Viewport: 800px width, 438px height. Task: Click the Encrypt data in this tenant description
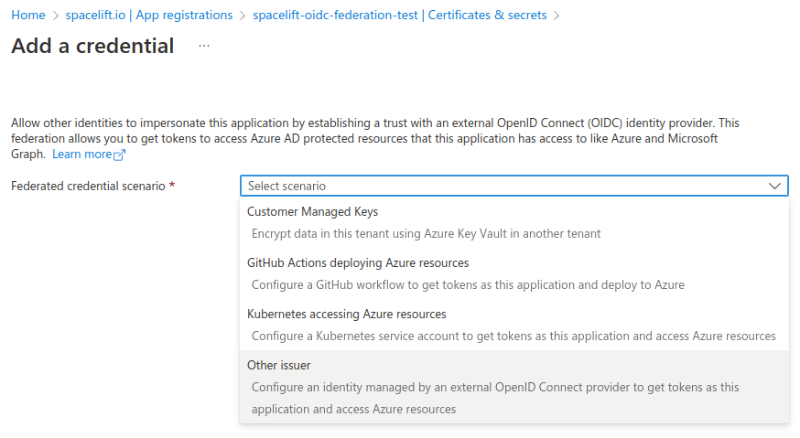click(426, 233)
